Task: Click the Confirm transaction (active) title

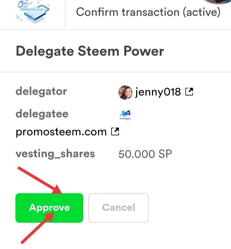Action: pyautogui.click(x=148, y=12)
